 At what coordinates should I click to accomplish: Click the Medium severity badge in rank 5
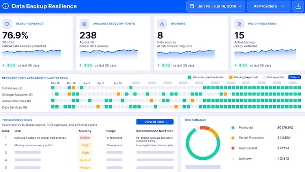tap(85, 167)
